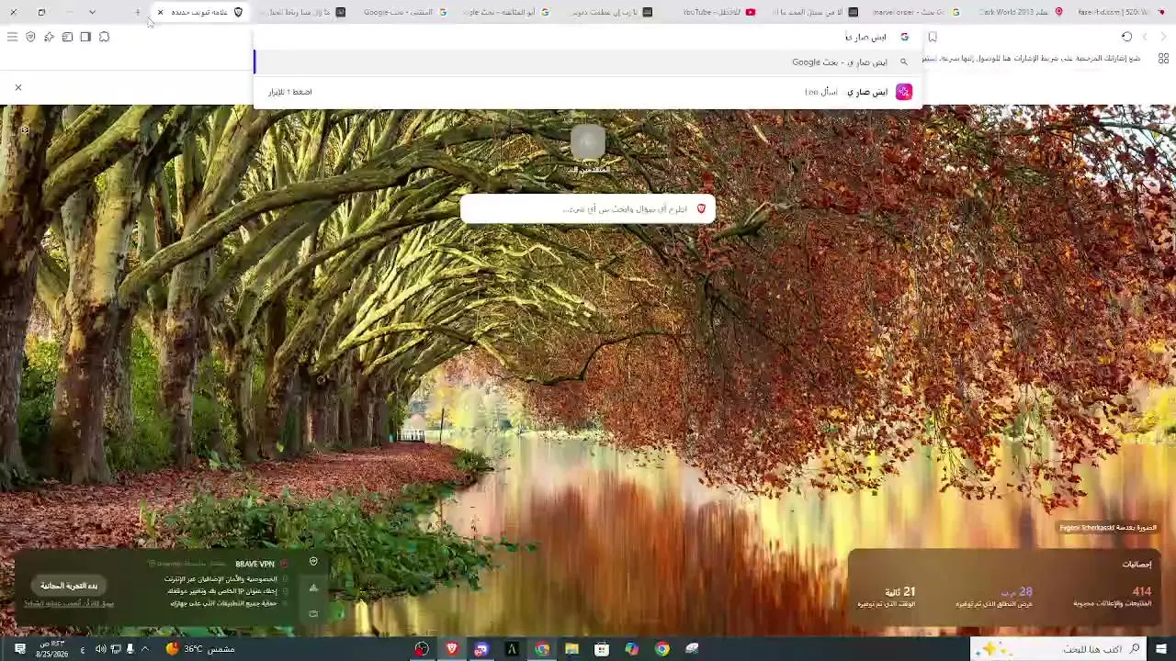Open Microsoft Store from the taskbar
The image size is (1176, 661).
coord(602,649)
